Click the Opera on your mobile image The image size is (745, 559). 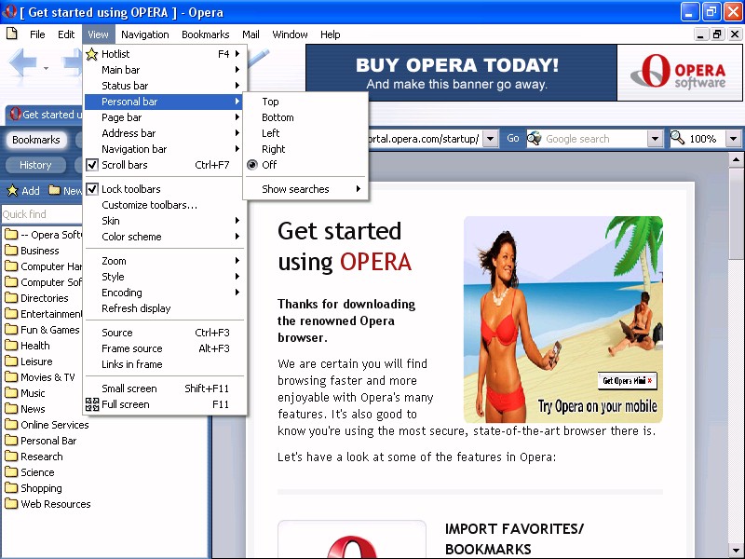click(563, 320)
